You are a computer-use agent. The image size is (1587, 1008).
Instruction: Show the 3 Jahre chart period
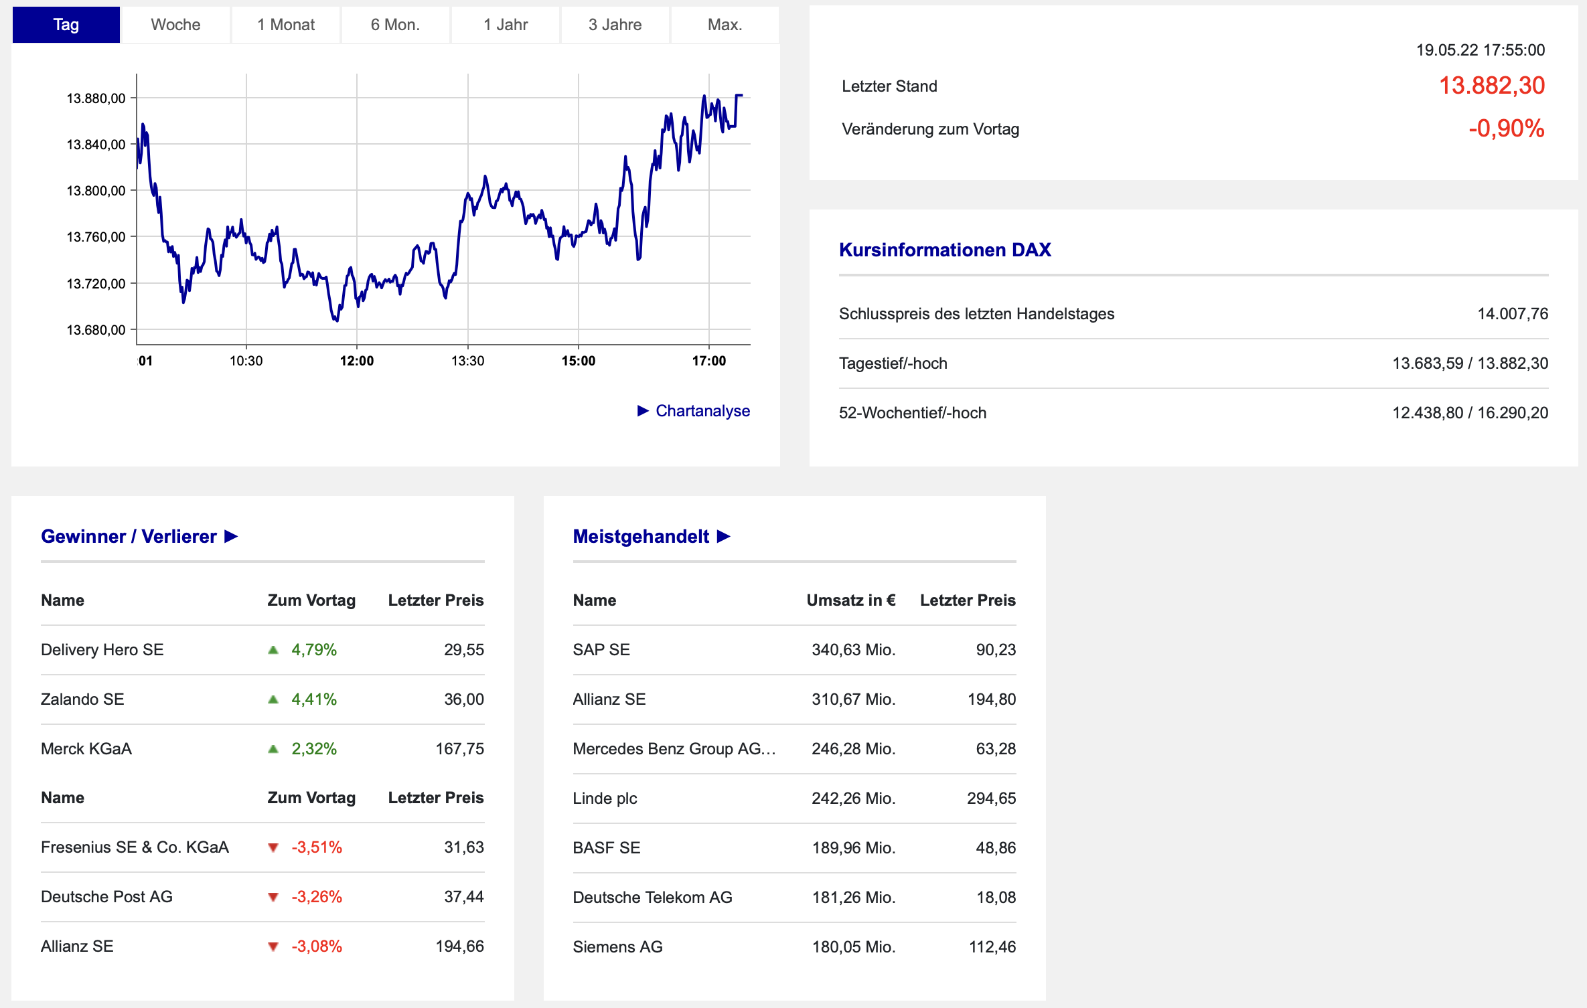click(615, 25)
